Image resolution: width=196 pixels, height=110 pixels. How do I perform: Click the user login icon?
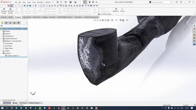[177, 2]
